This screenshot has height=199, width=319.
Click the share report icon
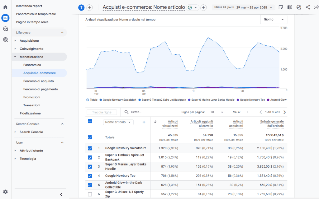(x=308, y=7)
